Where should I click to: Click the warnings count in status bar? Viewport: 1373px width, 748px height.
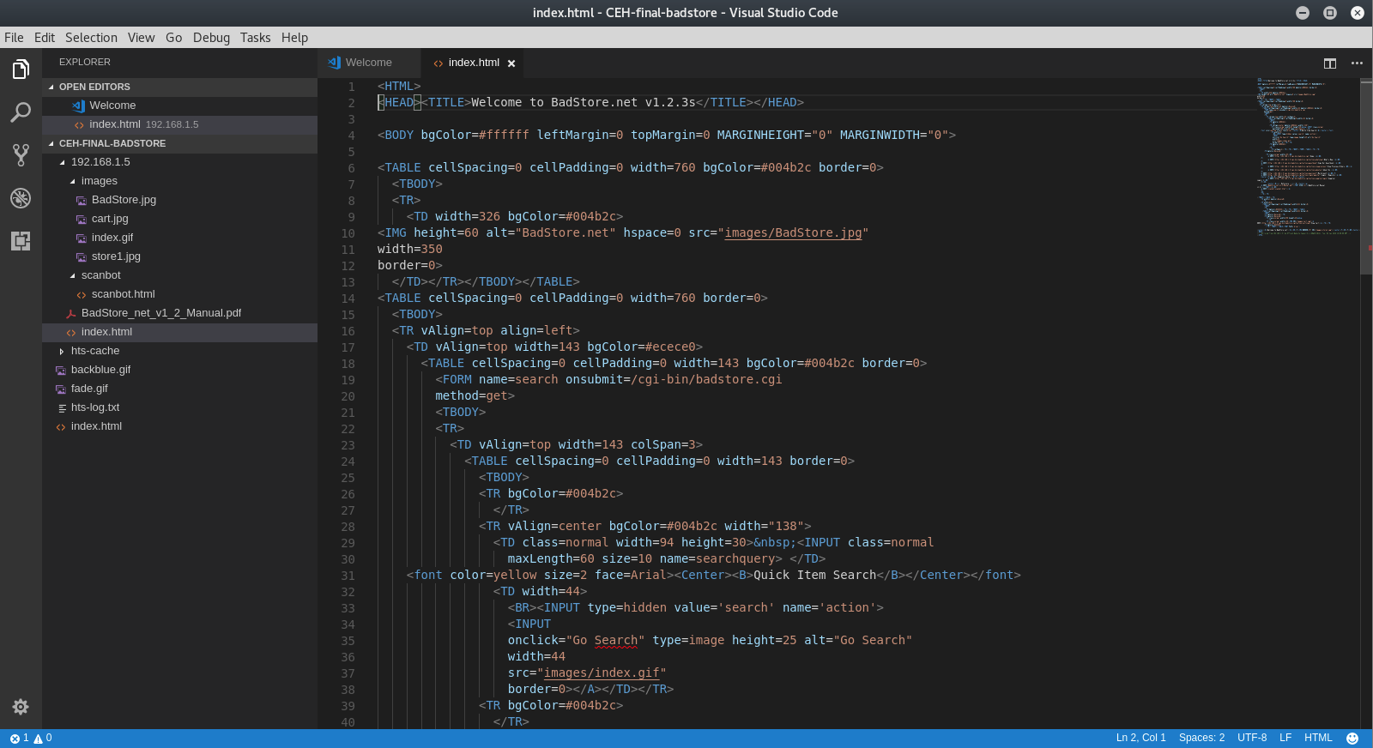pyautogui.click(x=43, y=738)
